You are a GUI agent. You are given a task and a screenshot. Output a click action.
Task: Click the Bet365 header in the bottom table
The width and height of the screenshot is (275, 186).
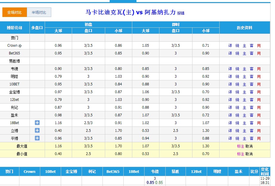click(113, 171)
